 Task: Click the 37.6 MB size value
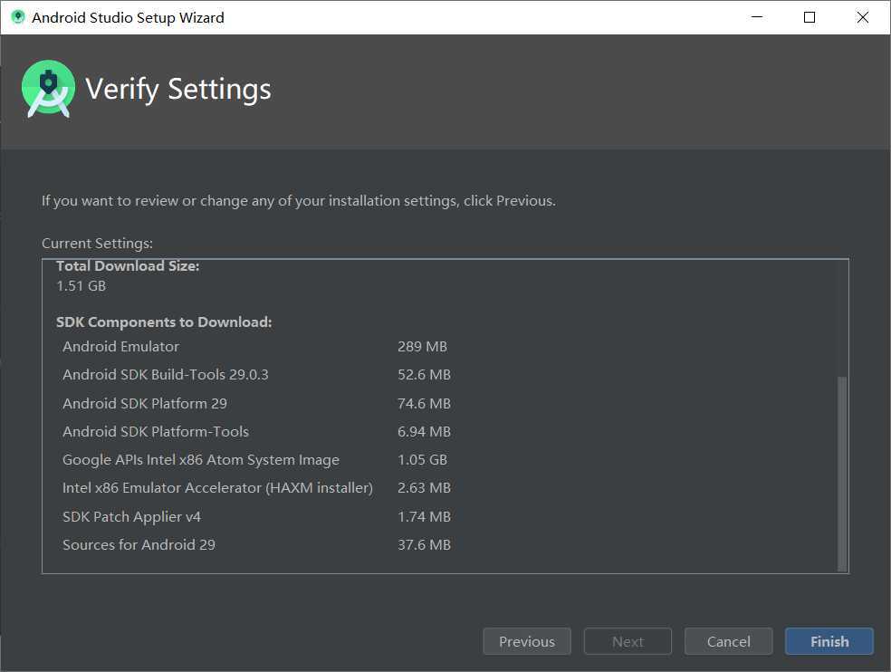[424, 544]
